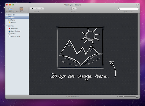The image size is (145, 106).
Task: Open the Load Image toolbar icon
Action: click(10, 9)
